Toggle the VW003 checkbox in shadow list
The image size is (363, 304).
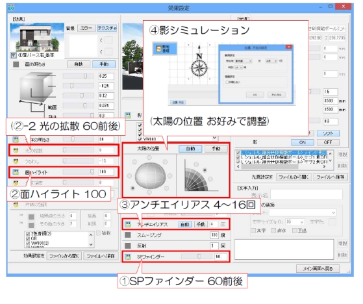coord(140,139)
